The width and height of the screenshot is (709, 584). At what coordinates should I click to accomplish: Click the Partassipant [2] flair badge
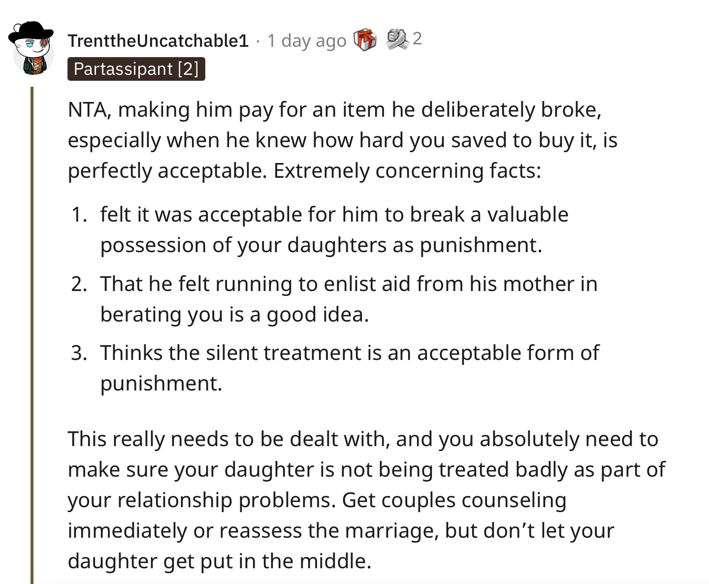pyautogui.click(x=136, y=69)
